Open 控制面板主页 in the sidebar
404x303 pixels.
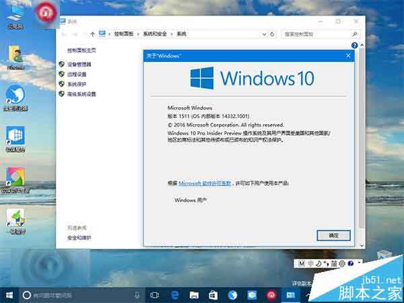(x=81, y=50)
